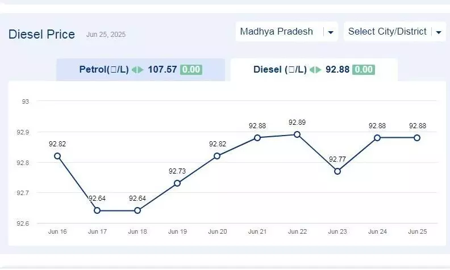Image resolution: width=450 pixels, height=270 pixels.
Task: Click the 0.00 change badge on Petrol tab
Action: point(191,70)
